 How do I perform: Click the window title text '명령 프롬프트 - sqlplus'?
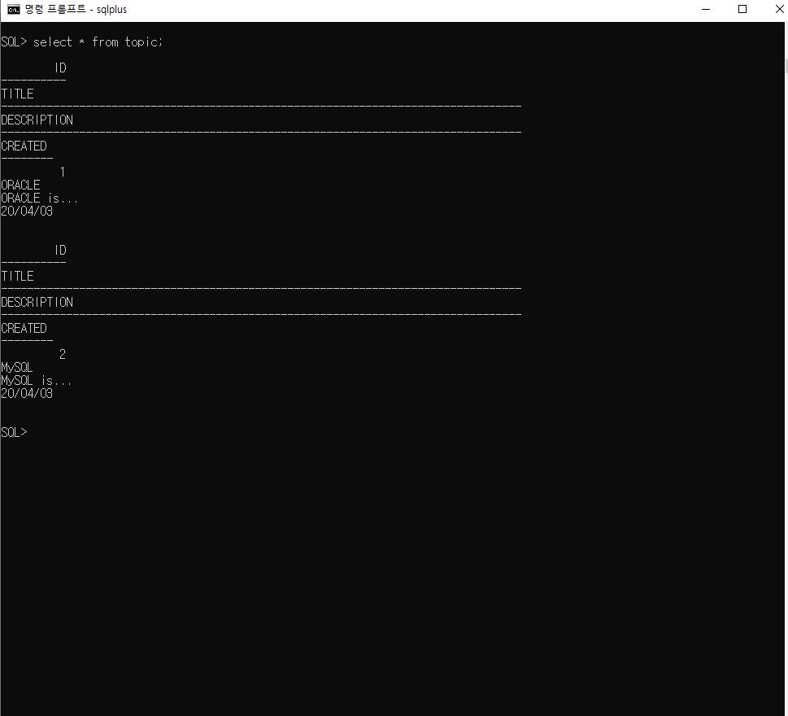coord(76,10)
